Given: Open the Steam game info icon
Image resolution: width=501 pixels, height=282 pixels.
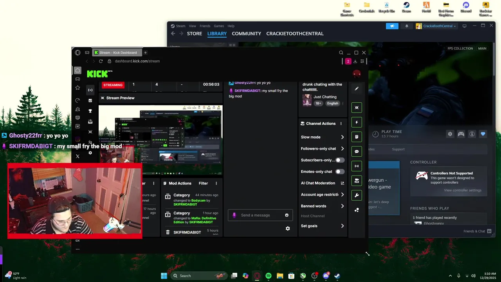Looking at the screenshot, I should (x=472, y=134).
